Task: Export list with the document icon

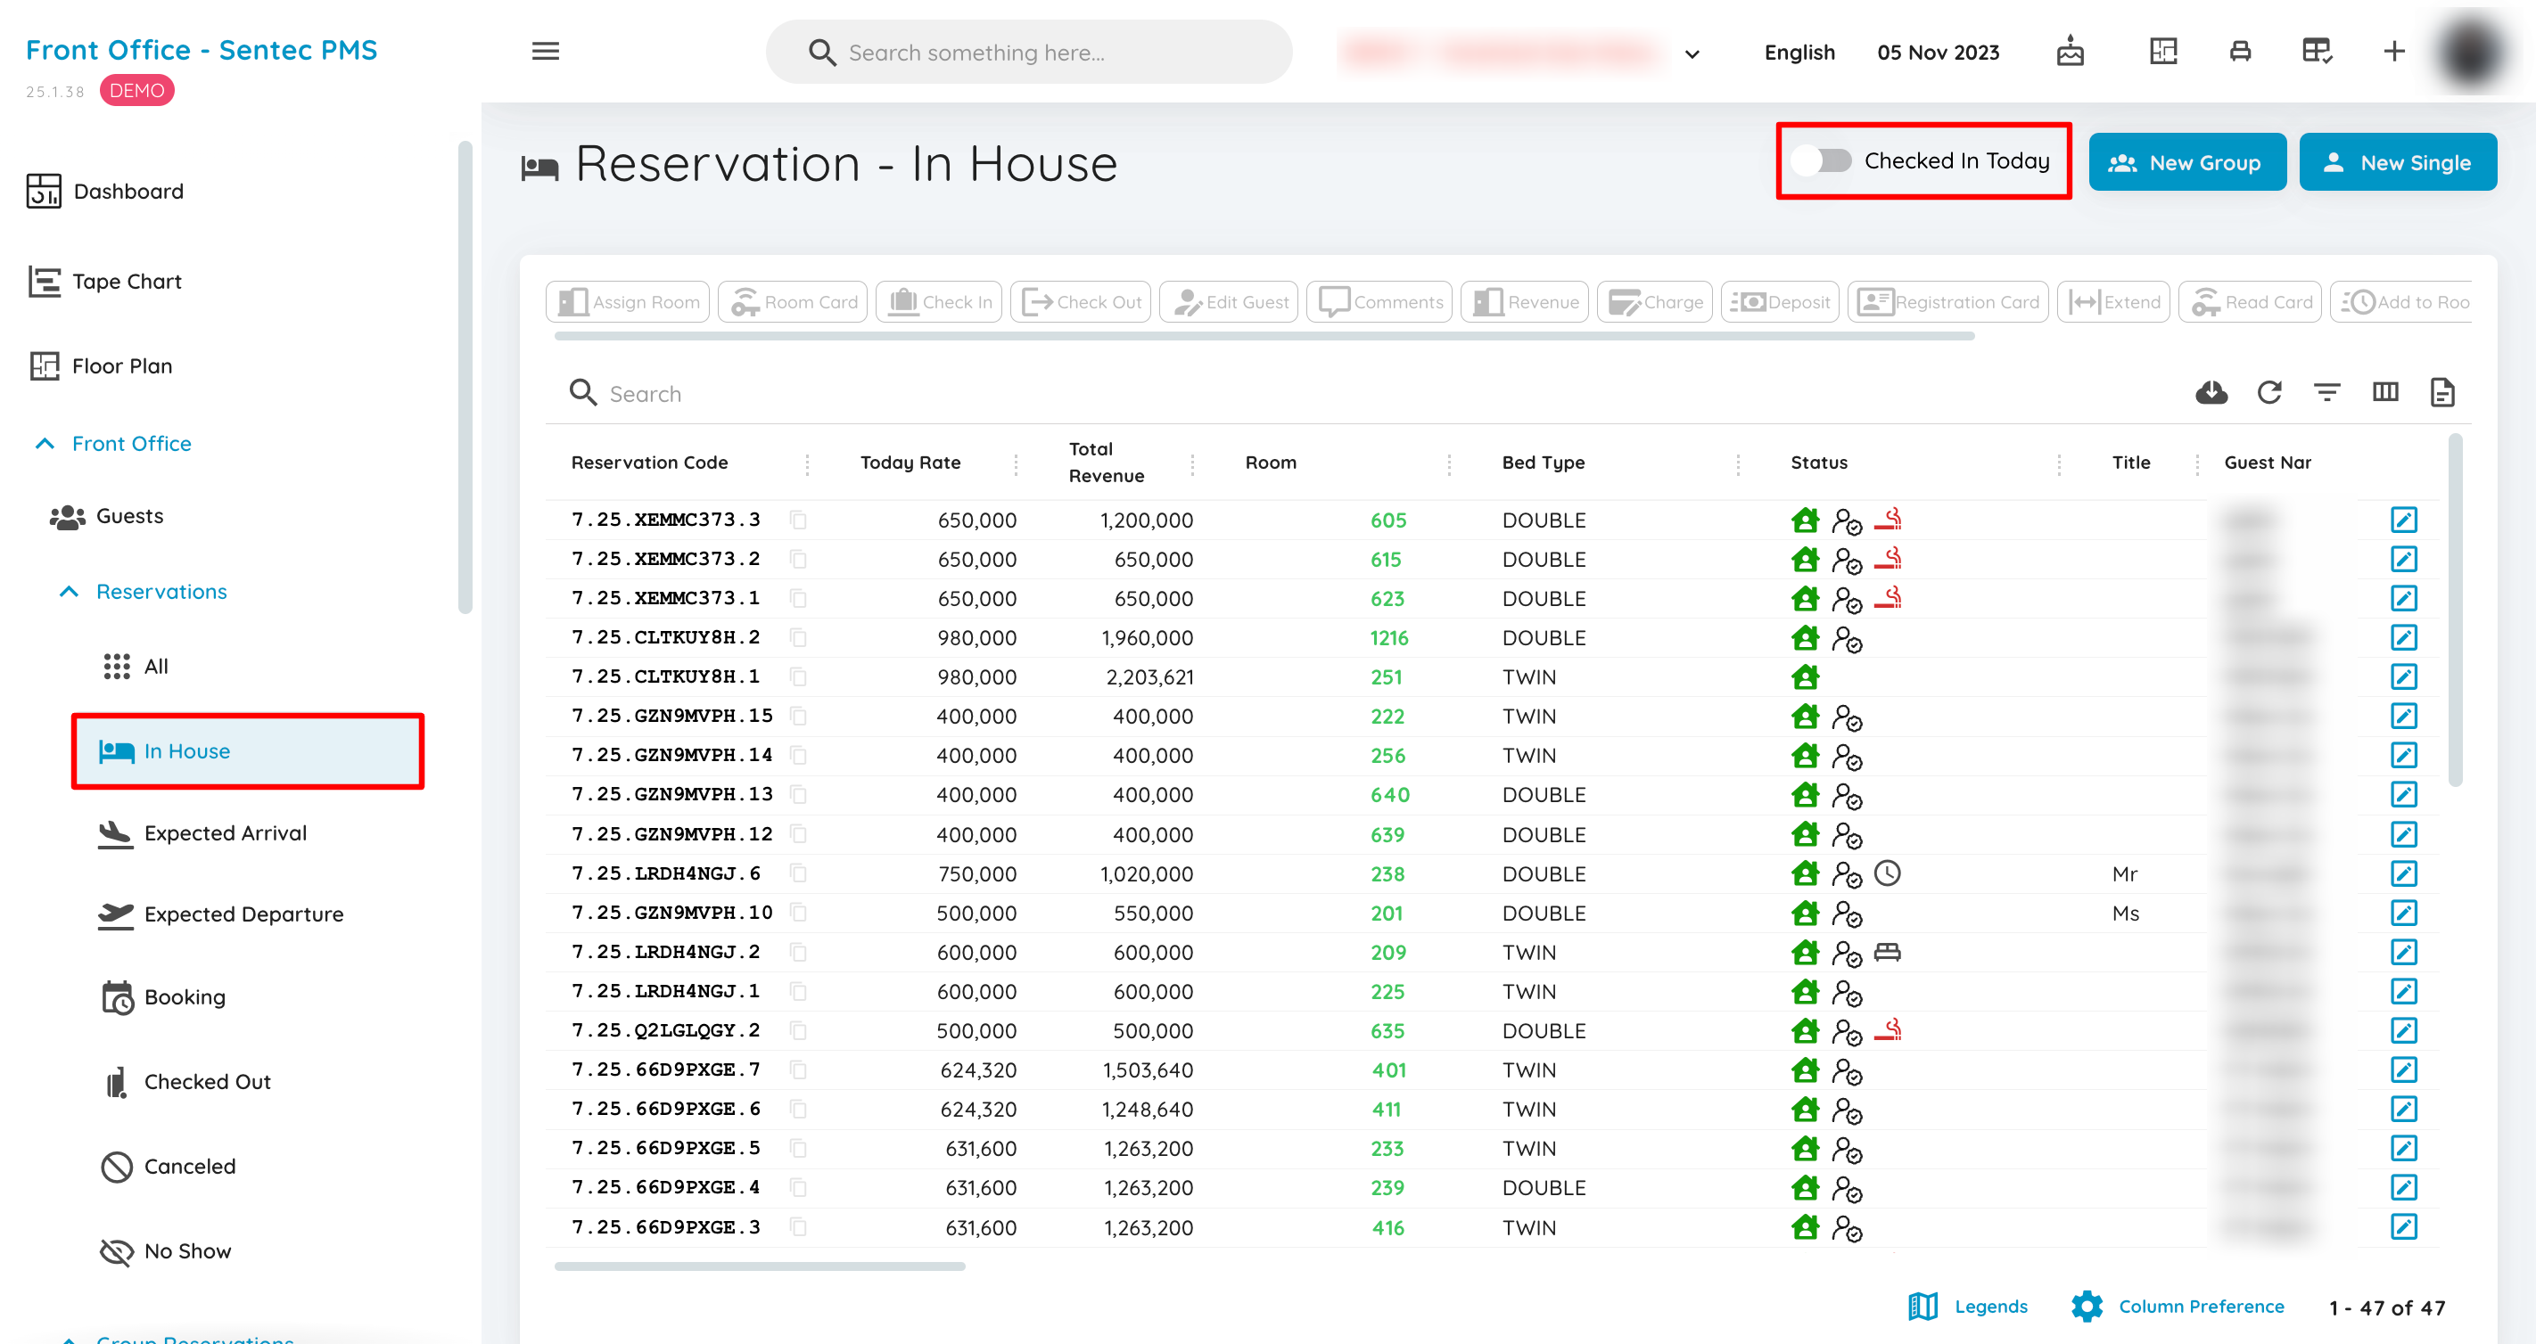Action: click(2441, 392)
